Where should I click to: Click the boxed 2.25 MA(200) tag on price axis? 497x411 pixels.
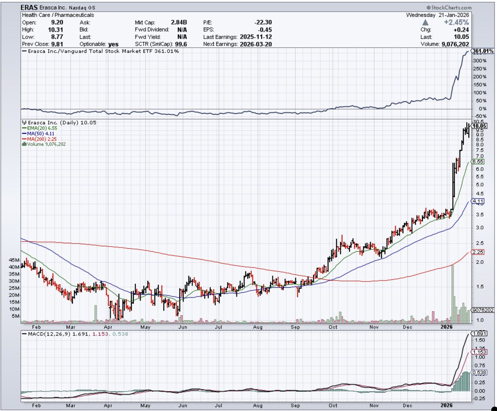click(x=478, y=252)
